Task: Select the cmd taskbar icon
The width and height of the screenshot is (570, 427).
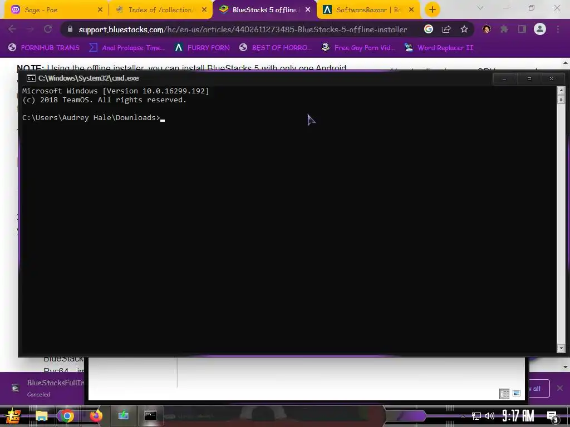Action: pyautogui.click(x=150, y=415)
